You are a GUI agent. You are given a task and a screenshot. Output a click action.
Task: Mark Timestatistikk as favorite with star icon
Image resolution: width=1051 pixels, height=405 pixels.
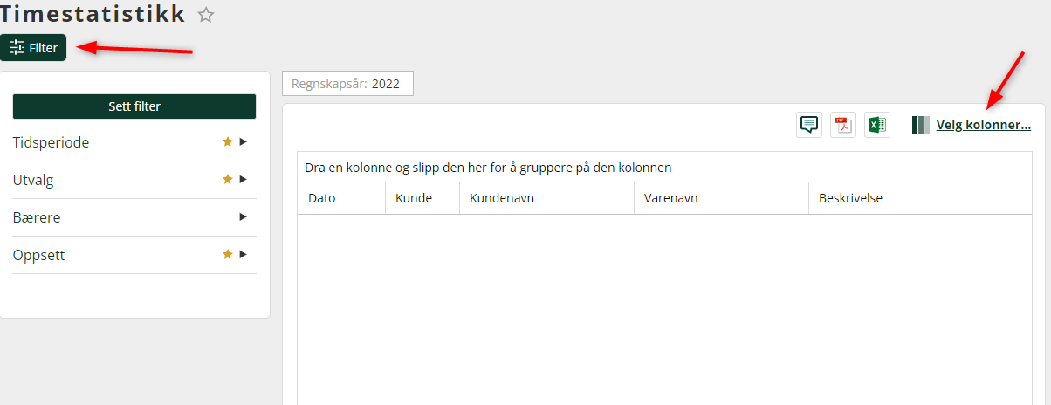(x=206, y=15)
